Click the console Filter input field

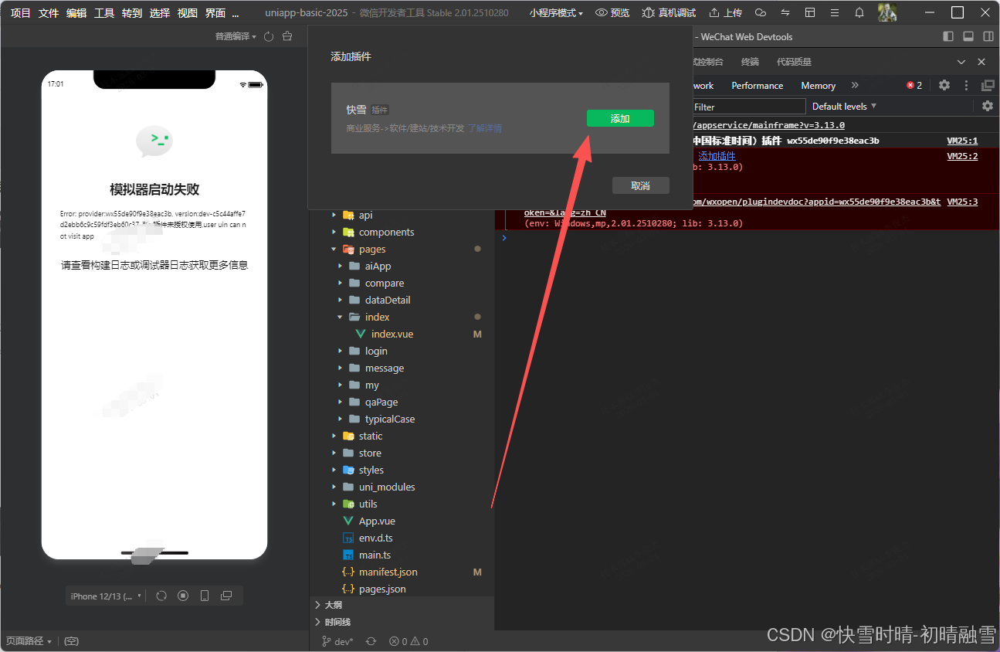[747, 107]
